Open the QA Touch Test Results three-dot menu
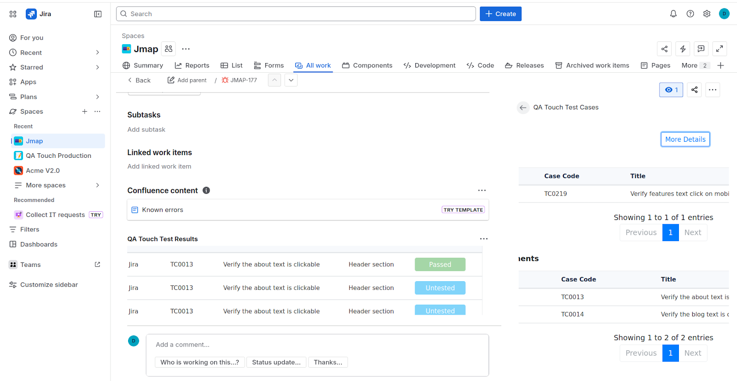The width and height of the screenshot is (737, 381). (x=484, y=239)
